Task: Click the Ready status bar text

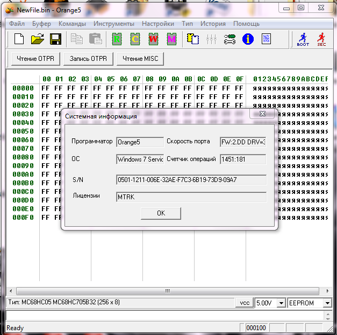Action: [15, 328]
